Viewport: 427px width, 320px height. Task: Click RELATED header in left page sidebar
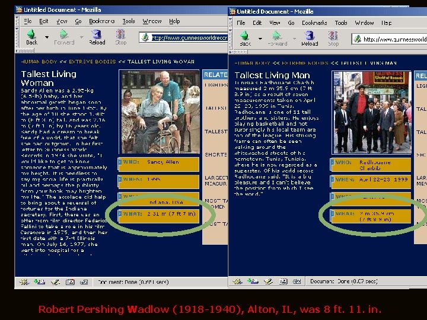click(x=215, y=75)
